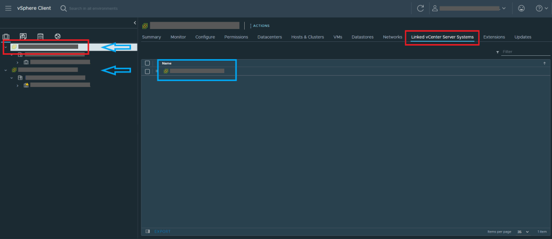This screenshot has width=552, height=239.
Task: Click the Export button
Action: pyautogui.click(x=162, y=231)
